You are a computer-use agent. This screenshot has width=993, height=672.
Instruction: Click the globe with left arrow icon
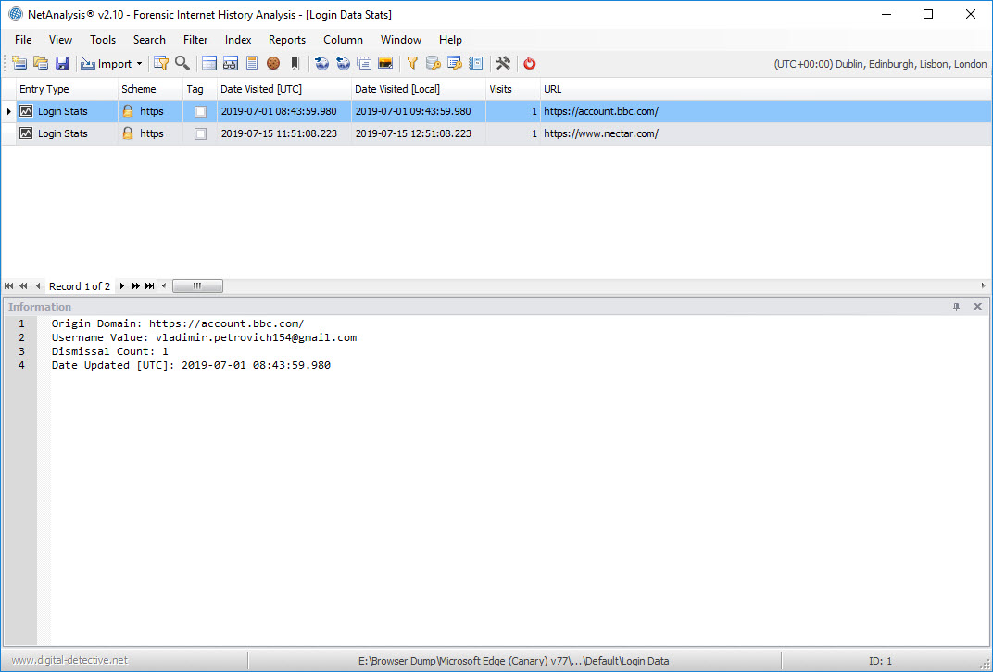click(343, 63)
